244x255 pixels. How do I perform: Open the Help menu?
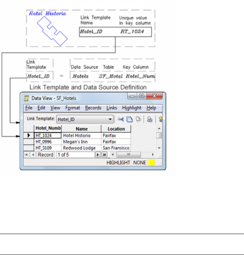pyautogui.click(x=151, y=108)
